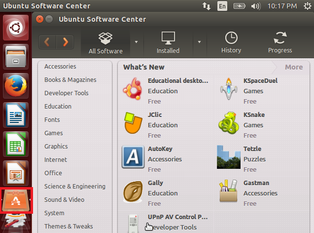
Task: Select the Science & Engineering category
Action: (74, 186)
